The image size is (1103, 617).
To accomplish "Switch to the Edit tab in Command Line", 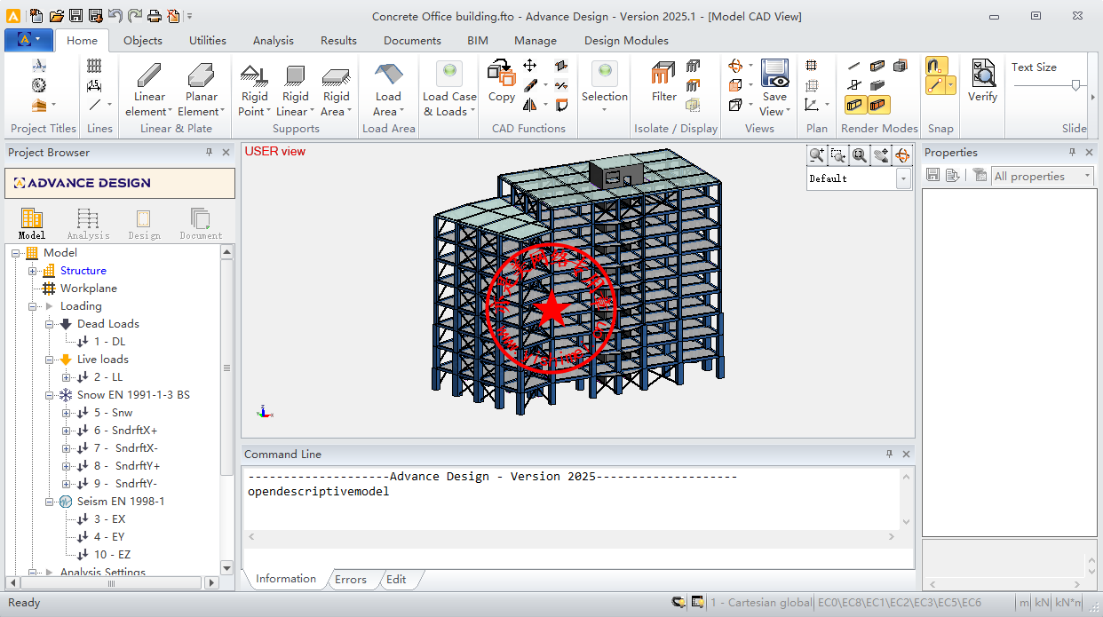I will click(396, 580).
